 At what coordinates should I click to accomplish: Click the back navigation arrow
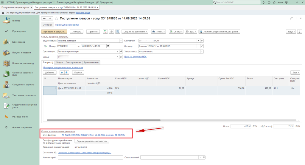click(x=44, y=18)
